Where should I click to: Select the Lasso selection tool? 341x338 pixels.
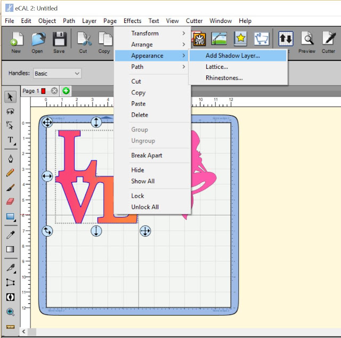click(10, 111)
